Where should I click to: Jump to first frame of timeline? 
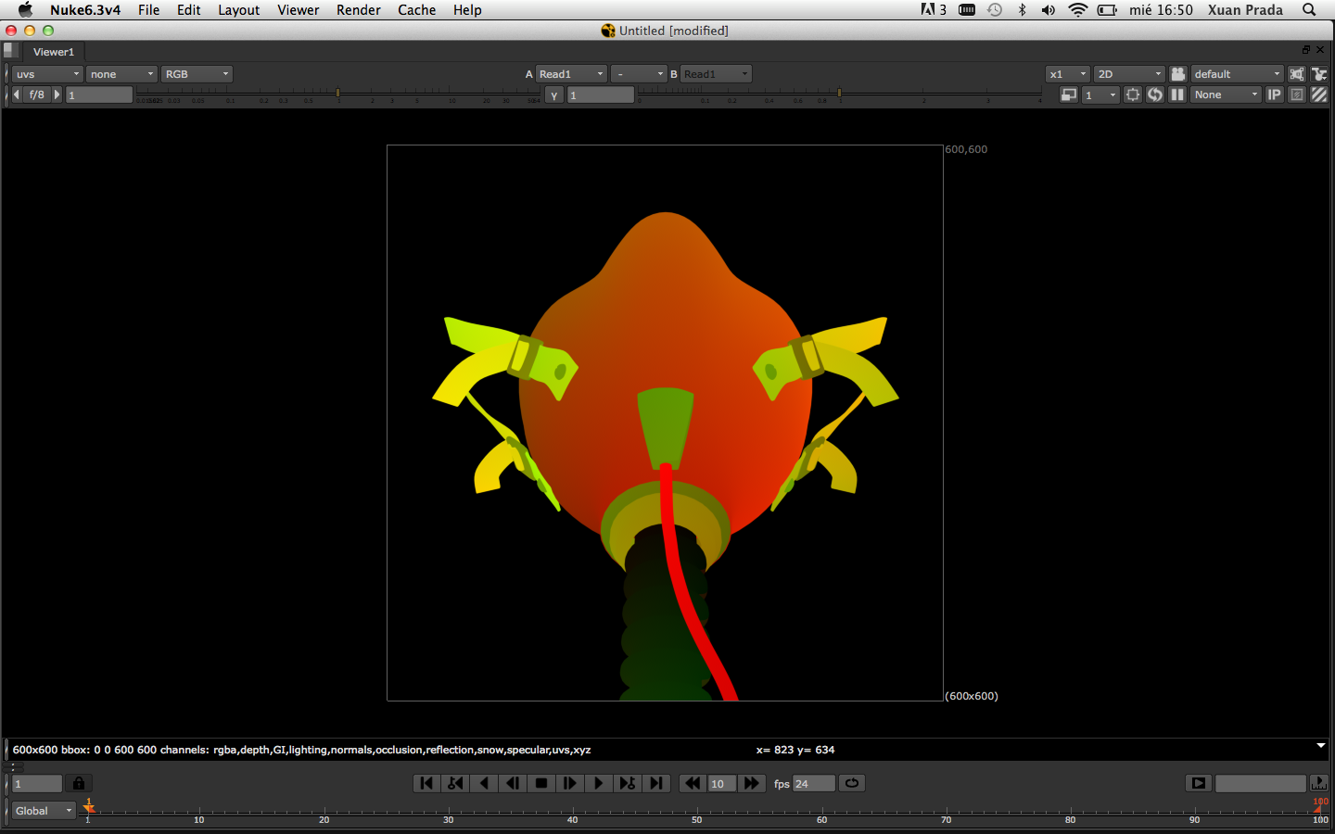pos(426,783)
